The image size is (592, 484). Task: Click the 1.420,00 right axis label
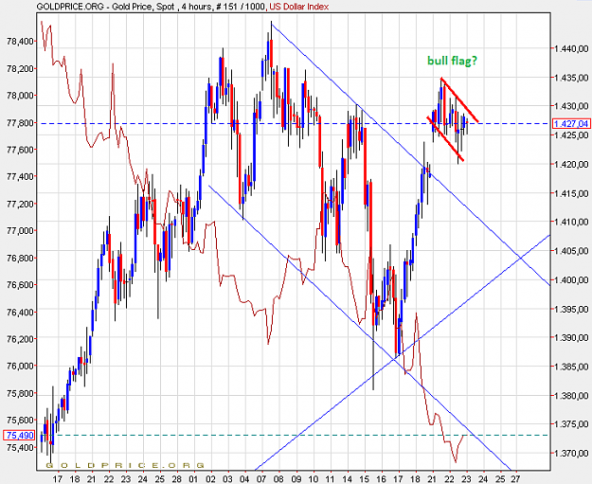(x=571, y=164)
